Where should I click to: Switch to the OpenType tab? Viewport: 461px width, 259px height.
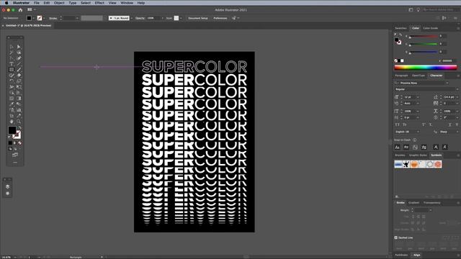click(x=419, y=76)
